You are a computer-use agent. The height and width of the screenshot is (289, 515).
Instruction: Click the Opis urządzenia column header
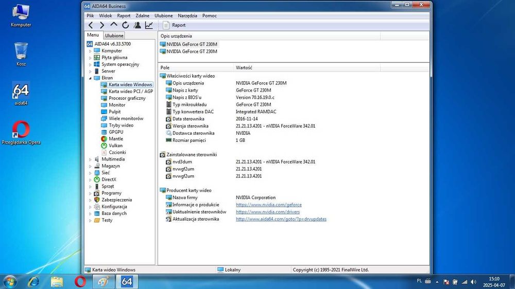tap(269, 36)
